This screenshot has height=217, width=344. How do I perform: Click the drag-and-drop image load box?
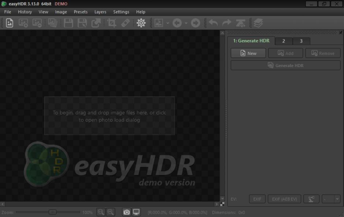109,116
